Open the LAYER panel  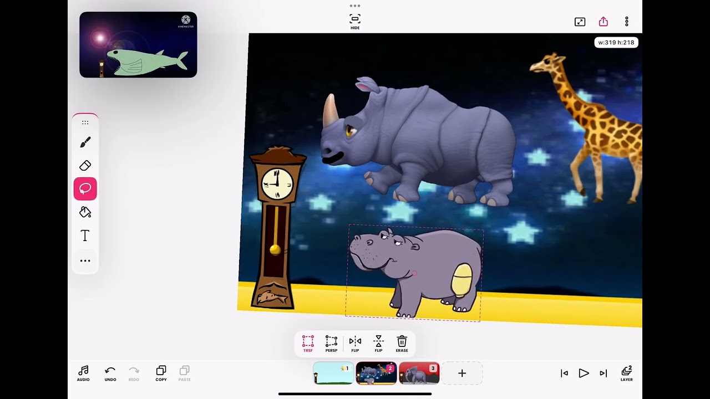coord(627,374)
